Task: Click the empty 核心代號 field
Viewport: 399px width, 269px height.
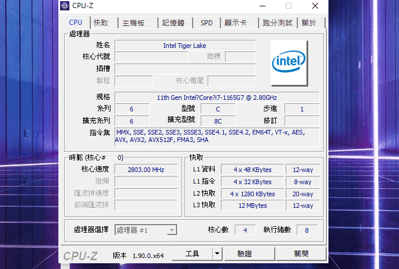Action: (x=151, y=57)
